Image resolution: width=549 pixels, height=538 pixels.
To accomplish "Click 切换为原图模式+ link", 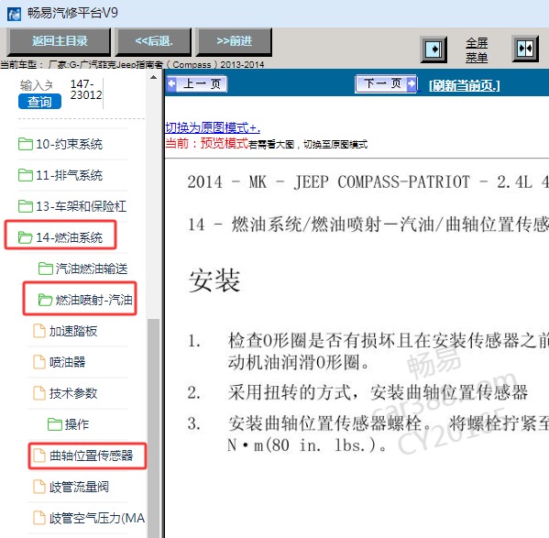I will 213,127.
